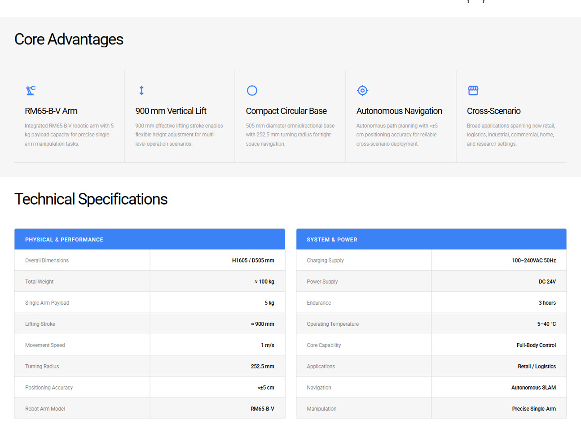The height and width of the screenshot is (433, 581).
Task: Click the Manipulation row label
Action: [x=321, y=409]
